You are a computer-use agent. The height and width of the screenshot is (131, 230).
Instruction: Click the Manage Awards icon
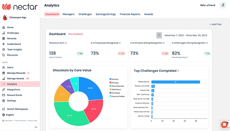click(x=4, y=79)
